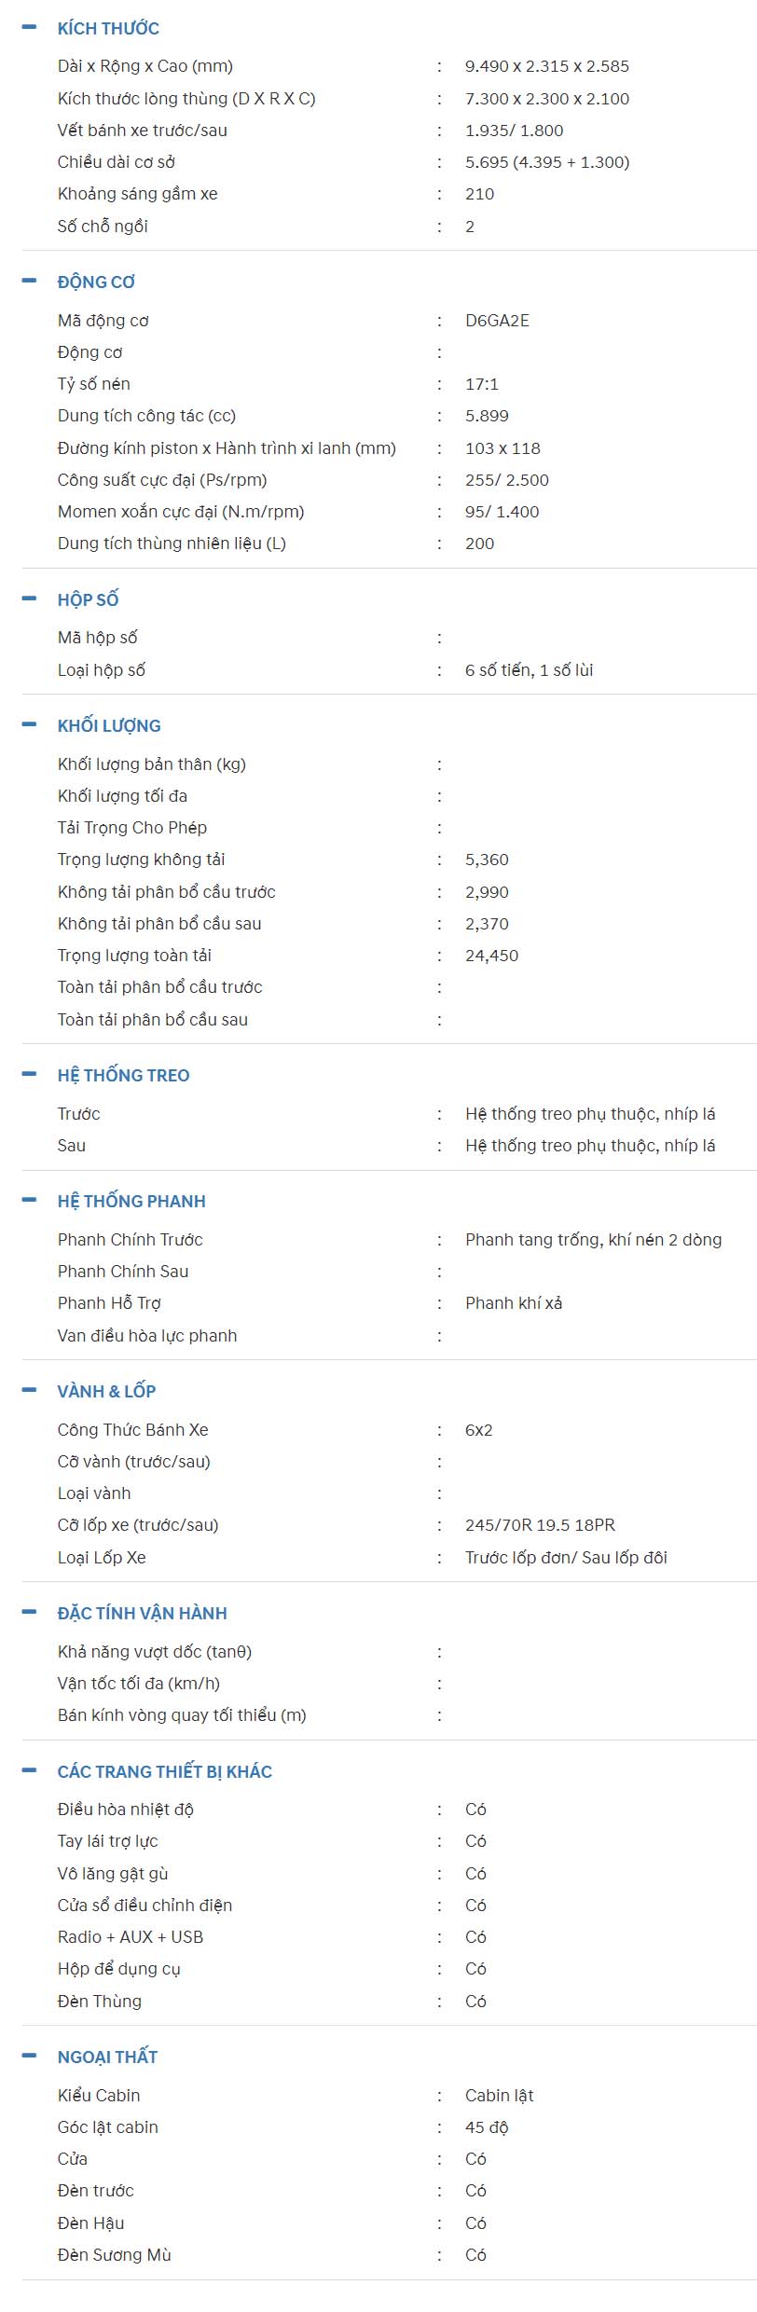Collapse the ĐỘNG CƠ section minus icon
Screen dimensions: 757x2312
point(29,281)
